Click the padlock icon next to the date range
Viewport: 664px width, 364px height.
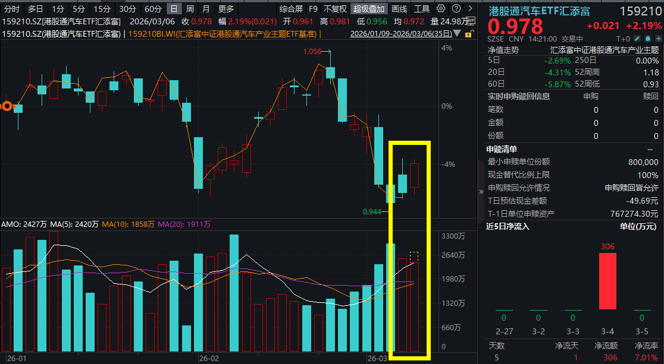click(x=468, y=34)
